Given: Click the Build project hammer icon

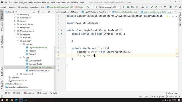Looking at the screenshot, I should coord(88,7).
